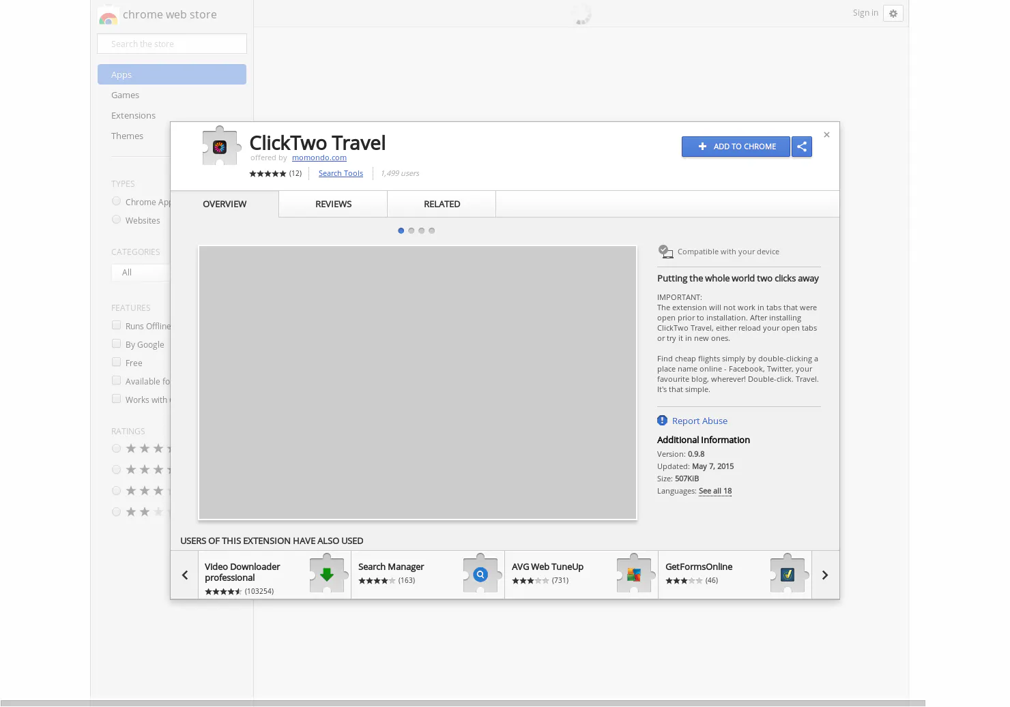Click the Add to Chrome button
This screenshot has height=707, width=1010.
click(736, 147)
